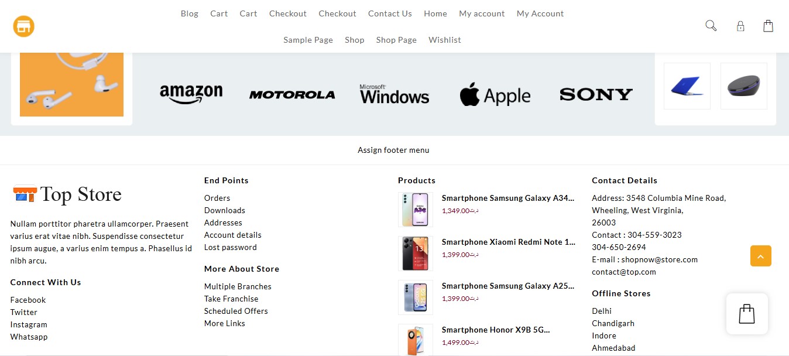Open the shopping bag icon top right
Image resolution: width=789 pixels, height=356 pixels.
coord(768,26)
